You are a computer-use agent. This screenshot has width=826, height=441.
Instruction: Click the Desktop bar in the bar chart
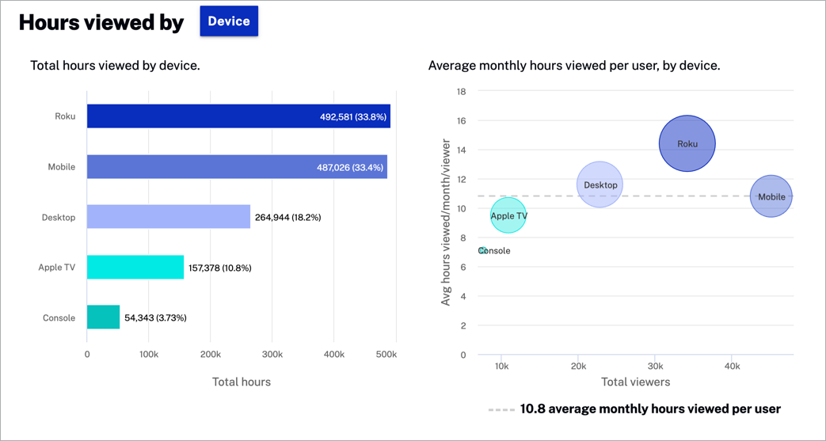click(x=168, y=217)
